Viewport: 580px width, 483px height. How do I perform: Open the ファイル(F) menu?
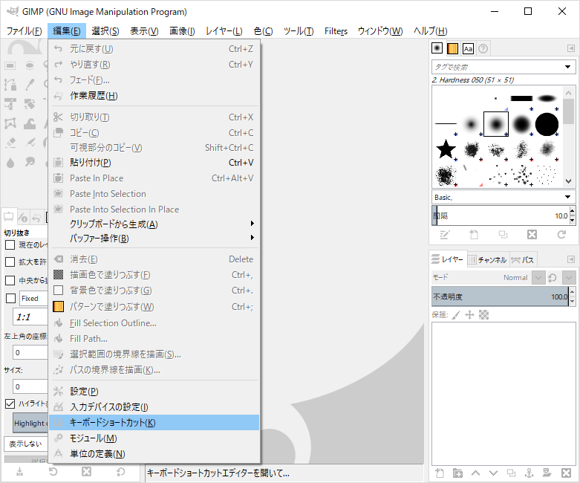pos(24,31)
